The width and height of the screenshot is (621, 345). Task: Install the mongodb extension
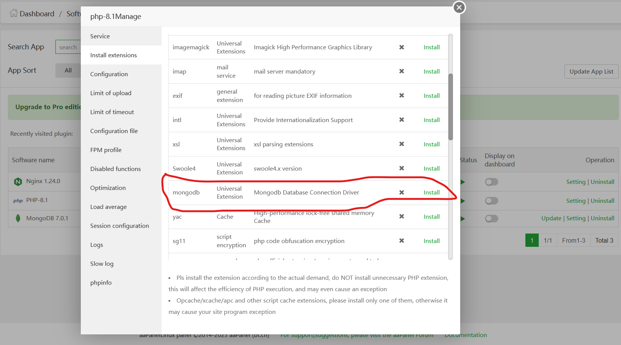432,192
